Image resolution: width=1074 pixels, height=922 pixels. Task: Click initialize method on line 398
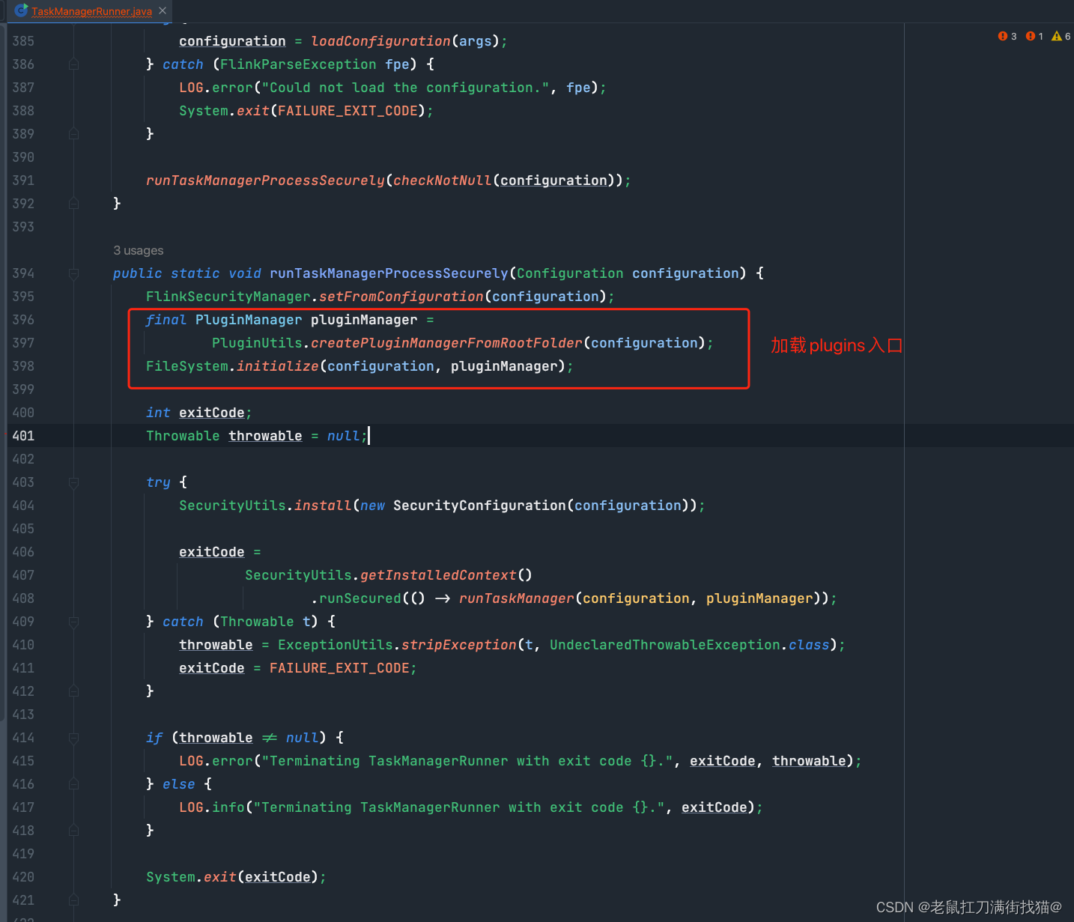(278, 366)
